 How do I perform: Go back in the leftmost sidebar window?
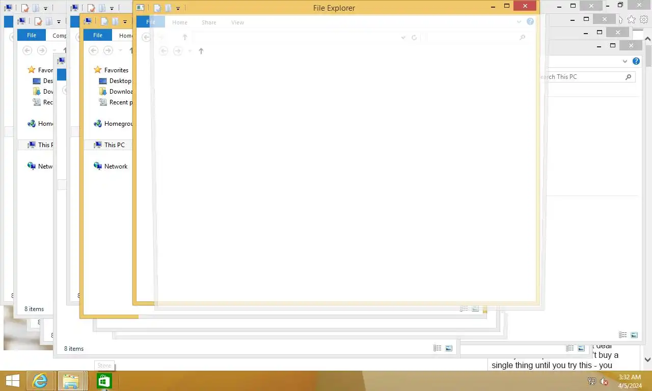[x=28, y=50]
